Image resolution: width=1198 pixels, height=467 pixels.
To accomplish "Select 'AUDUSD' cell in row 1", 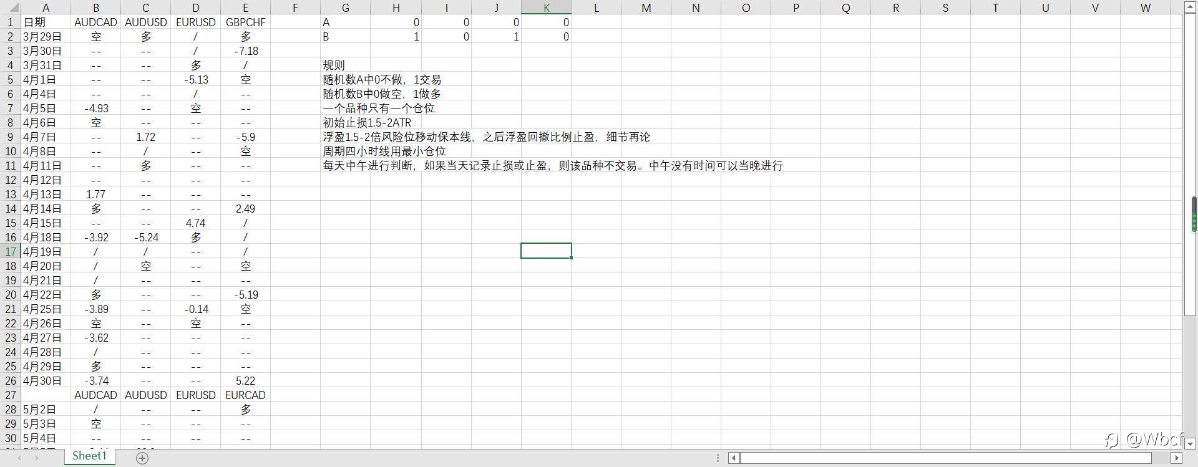I will tap(145, 22).
